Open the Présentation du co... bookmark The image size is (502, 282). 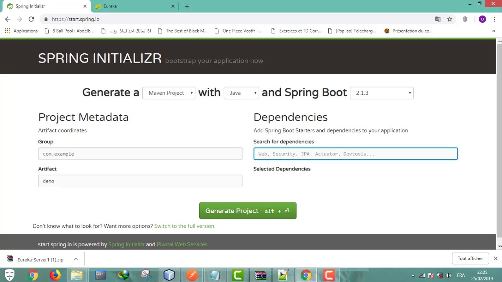pos(408,31)
